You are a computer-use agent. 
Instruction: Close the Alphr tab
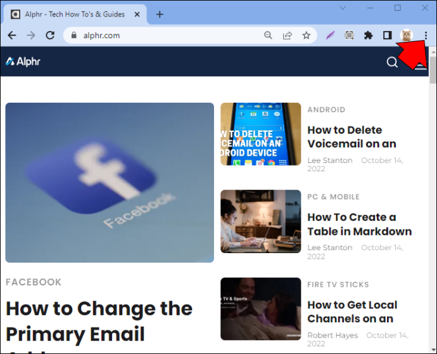coord(137,14)
